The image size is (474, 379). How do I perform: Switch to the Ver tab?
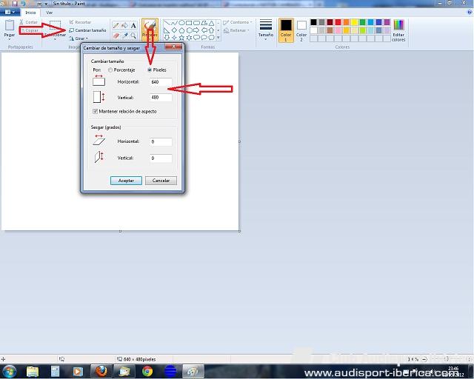pyautogui.click(x=50, y=13)
